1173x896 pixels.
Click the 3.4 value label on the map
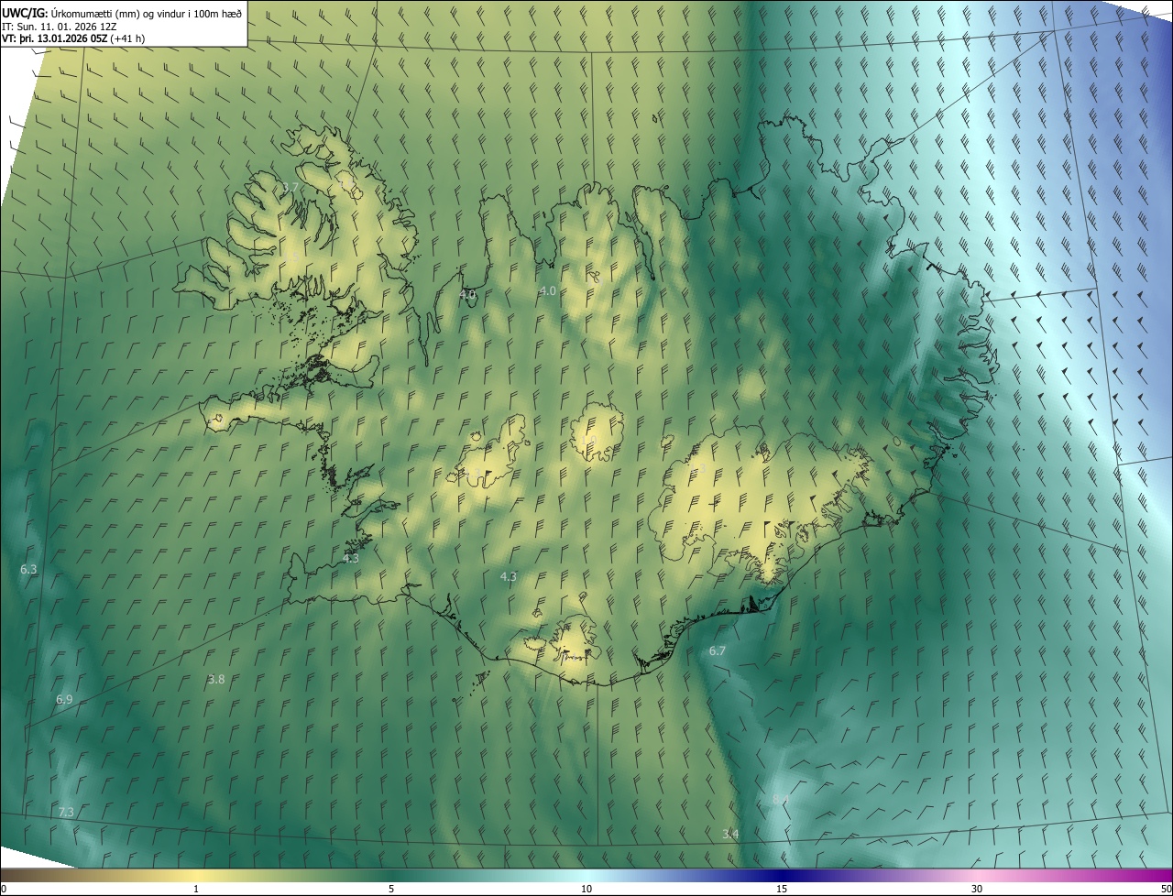coord(730,833)
